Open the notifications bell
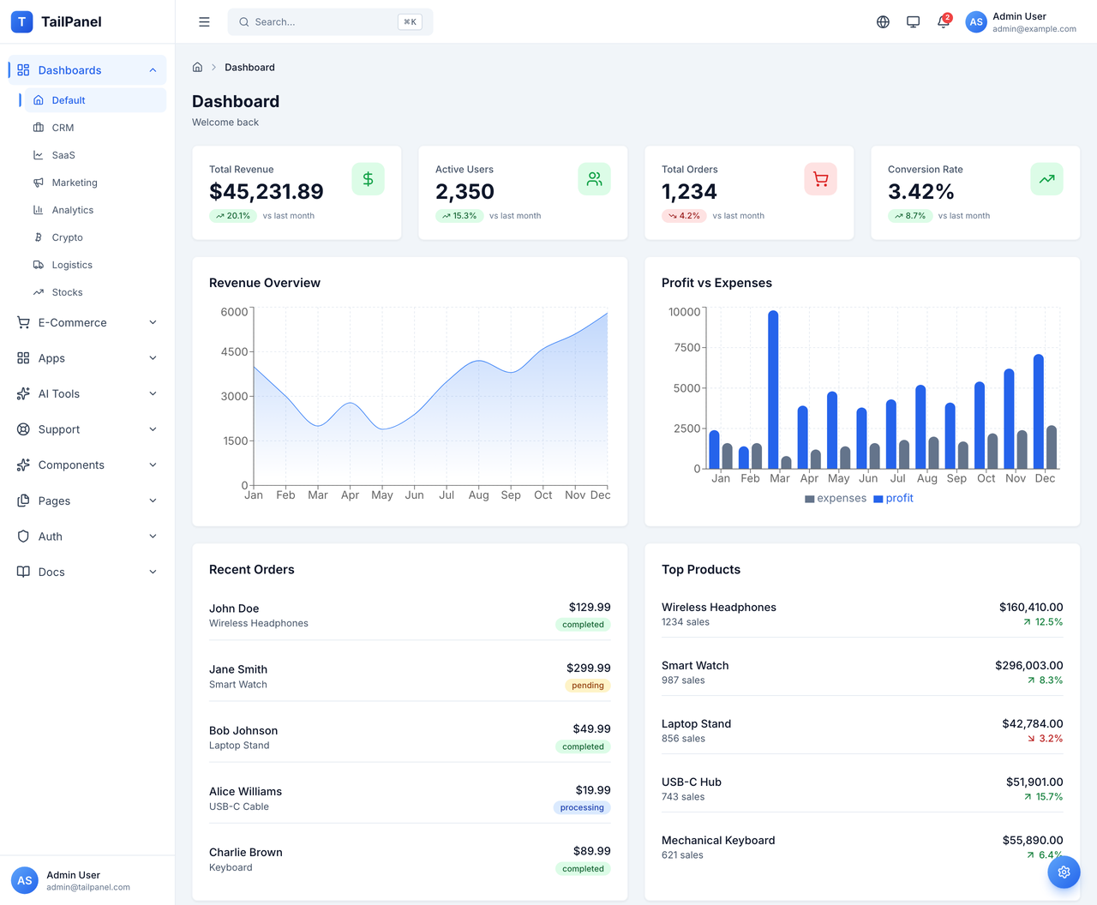The width and height of the screenshot is (1097, 905). pos(943,22)
